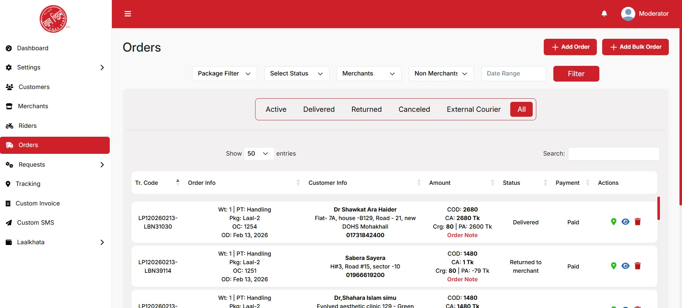Track order LBN39114 with green pin icon

[x=614, y=266]
